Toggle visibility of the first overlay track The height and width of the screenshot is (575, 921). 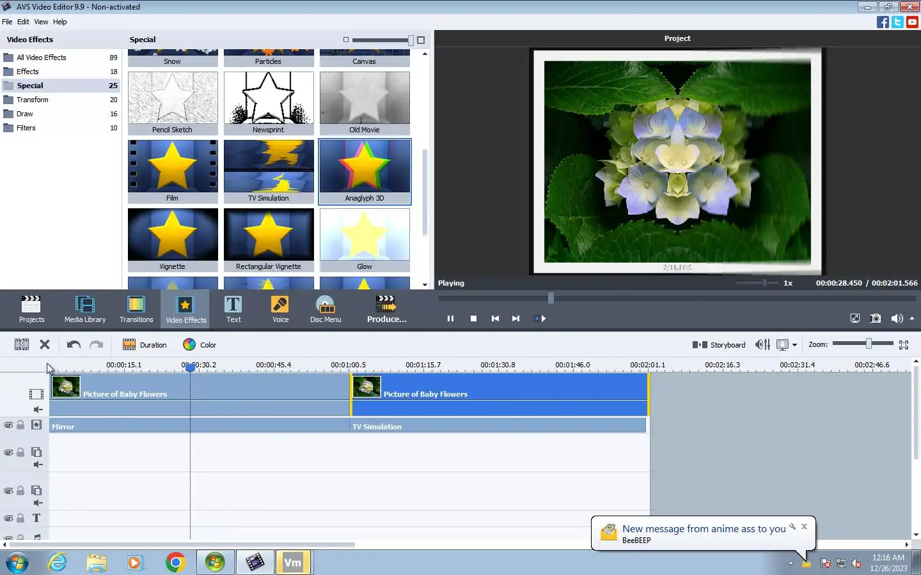point(8,452)
